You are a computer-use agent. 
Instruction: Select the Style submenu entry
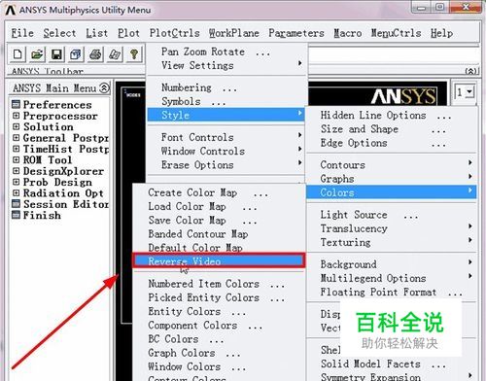pos(226,115)
